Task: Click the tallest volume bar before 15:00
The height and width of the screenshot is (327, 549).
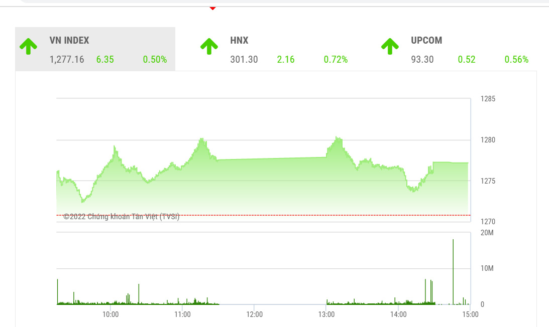Action: (453, 271)
